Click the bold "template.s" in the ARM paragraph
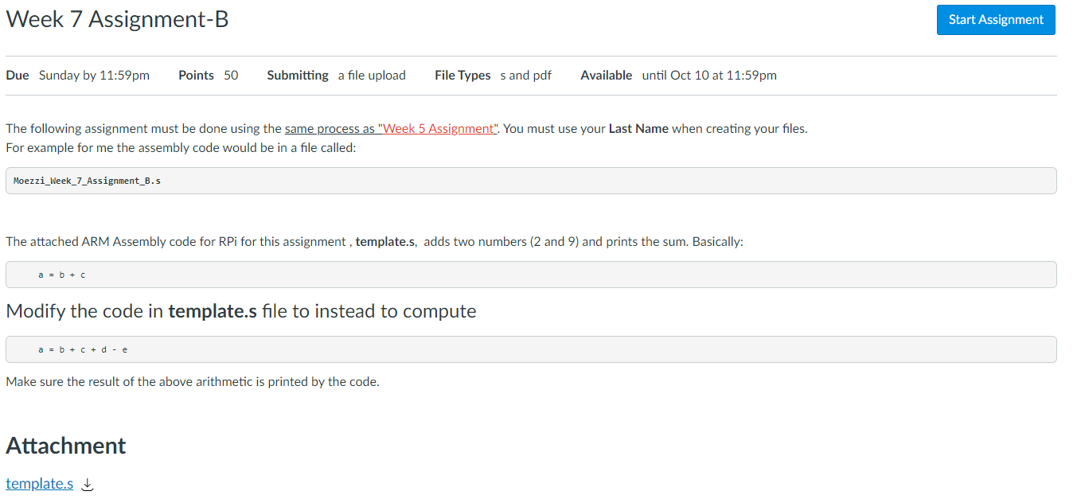 [386, 242]
